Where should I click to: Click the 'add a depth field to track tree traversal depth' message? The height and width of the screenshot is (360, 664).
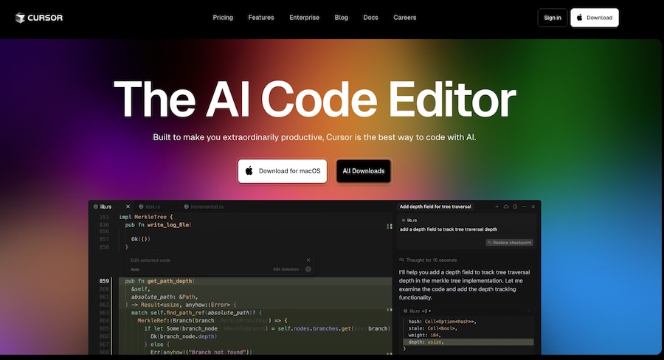pyautogui.click(x=448, y=229)
